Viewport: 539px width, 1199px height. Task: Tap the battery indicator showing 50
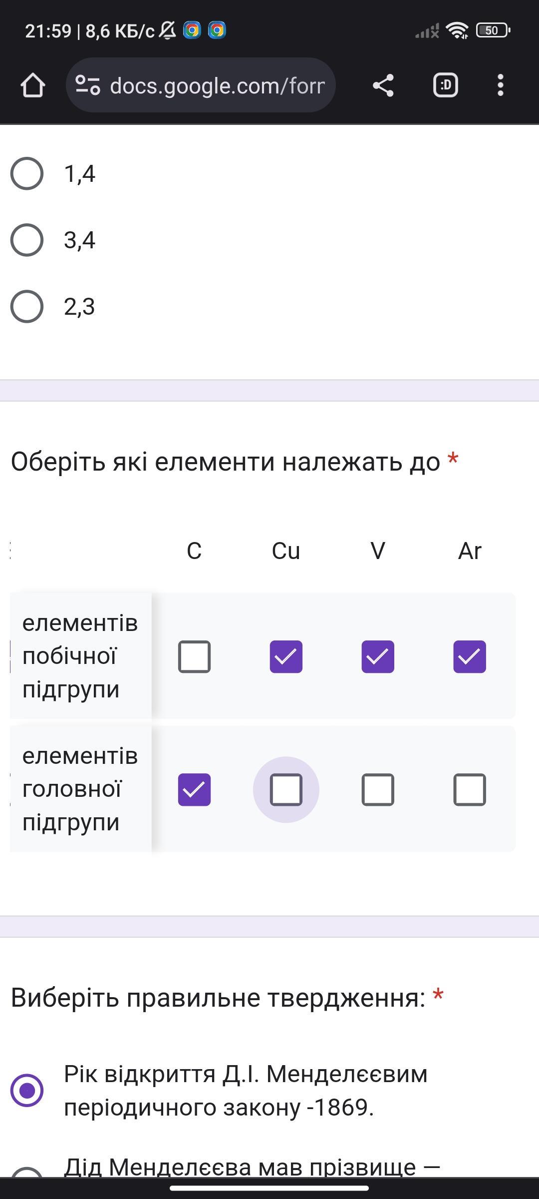pyautogui.click(x=493, y=30)
